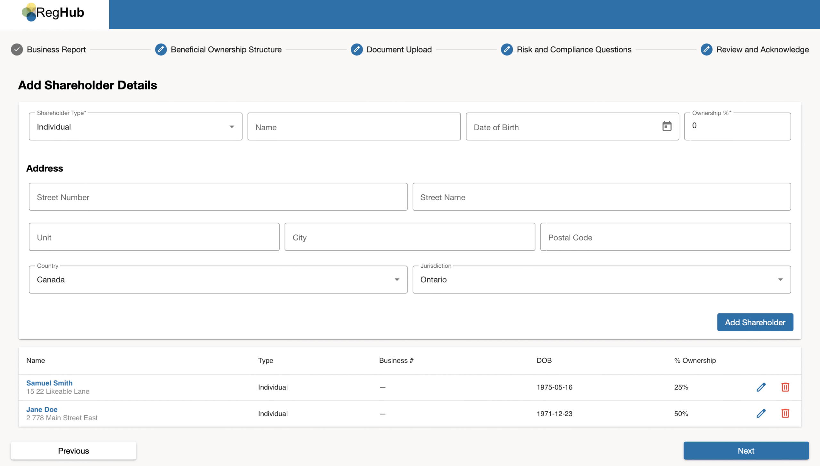Screen dimensions: 820x466
Task: Click the Previous button
Action: [73, 450]
